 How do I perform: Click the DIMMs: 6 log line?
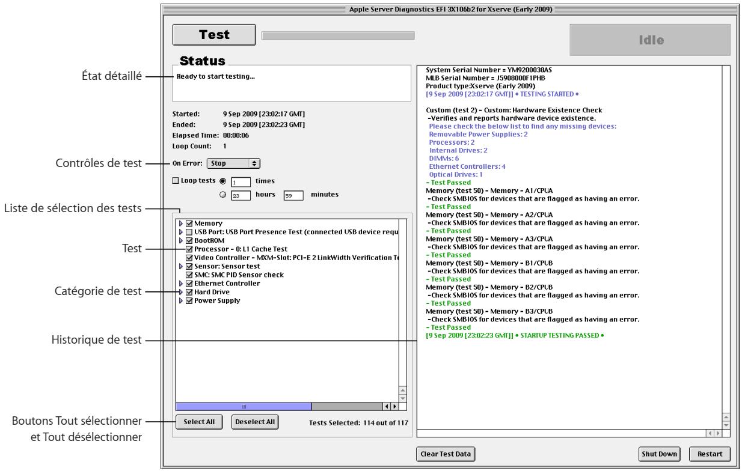444,158
